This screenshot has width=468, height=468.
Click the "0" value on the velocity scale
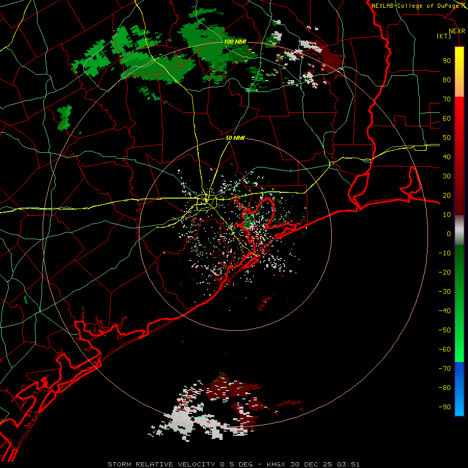tap(449, 233)
